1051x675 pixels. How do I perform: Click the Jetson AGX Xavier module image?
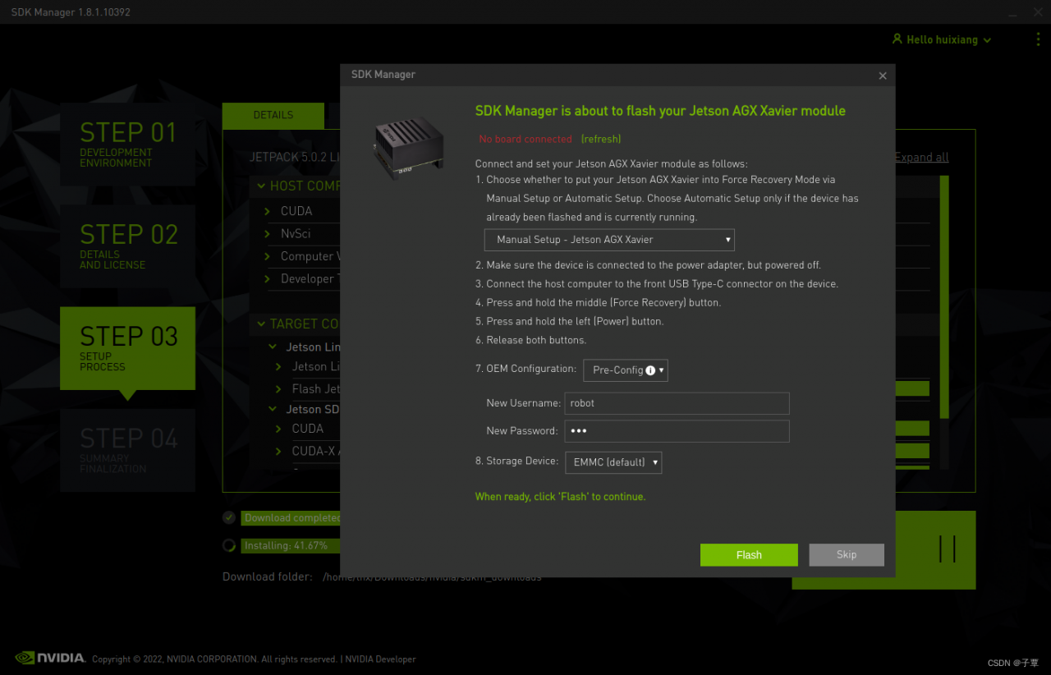tap(409, 146)
